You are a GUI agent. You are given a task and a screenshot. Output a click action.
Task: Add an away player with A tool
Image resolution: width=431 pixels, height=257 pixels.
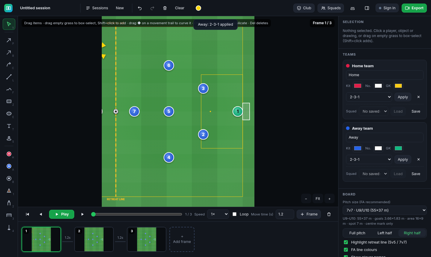[x=9, y=166]
